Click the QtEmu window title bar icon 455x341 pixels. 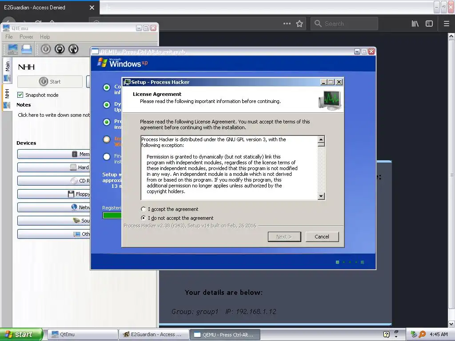[6, 28]
